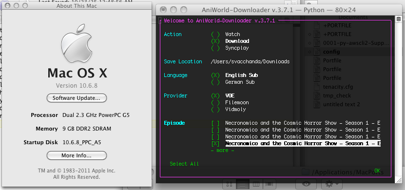Click the Apple logo in About This Mac
The width and height of the screenshot is (405, 190).
point(77,43)
